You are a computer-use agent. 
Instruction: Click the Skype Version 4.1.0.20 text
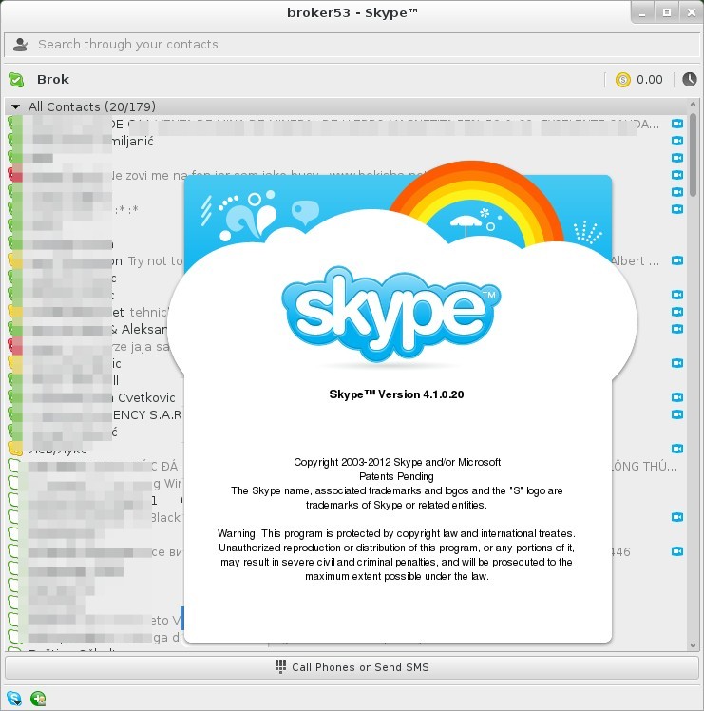(396, 394)
